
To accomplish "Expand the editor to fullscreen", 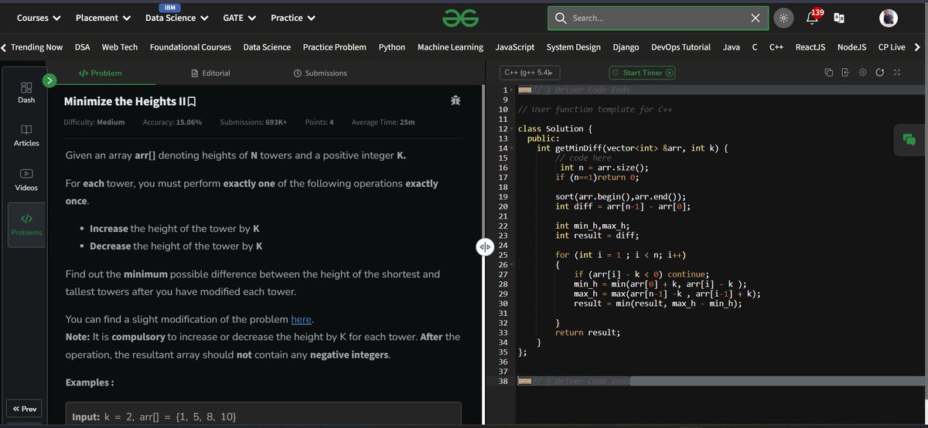I will click(x=896, y=73).
